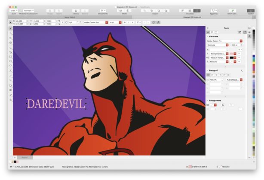Open the '% di altezza' line spacing unit dropdown
264x180 pixels.
click(x=241, y=80)
